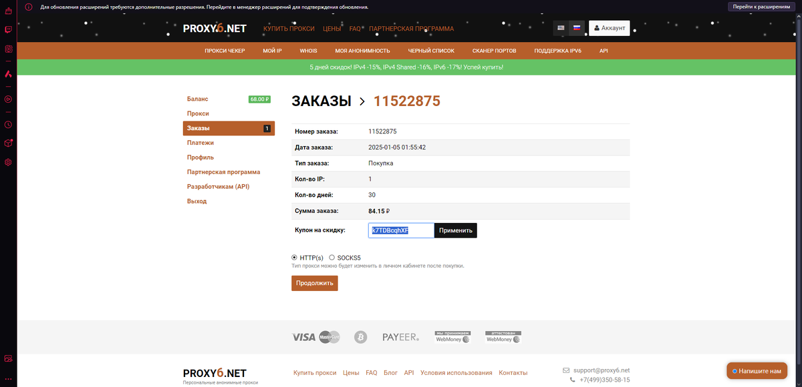Open ПАРТНЕРСКАЯ ПРОГРАММА in top menu
The image size is (802, 387).
click(411, 29)
